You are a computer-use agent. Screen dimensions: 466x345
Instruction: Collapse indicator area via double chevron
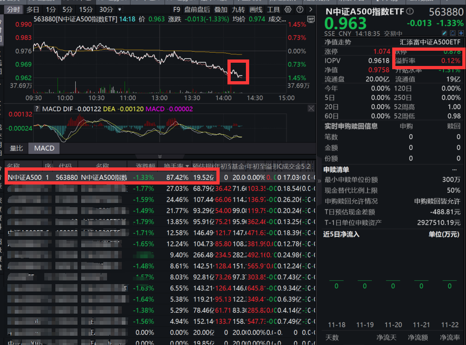pyautogui.click(x=160, y=155)
